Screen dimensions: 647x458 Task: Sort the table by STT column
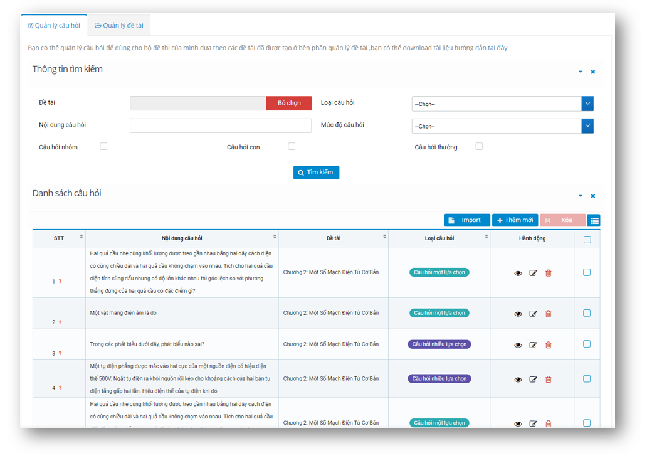click(81, 237)
